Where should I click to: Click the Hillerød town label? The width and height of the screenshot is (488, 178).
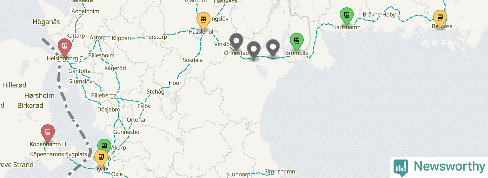click(x=14, y=85)
